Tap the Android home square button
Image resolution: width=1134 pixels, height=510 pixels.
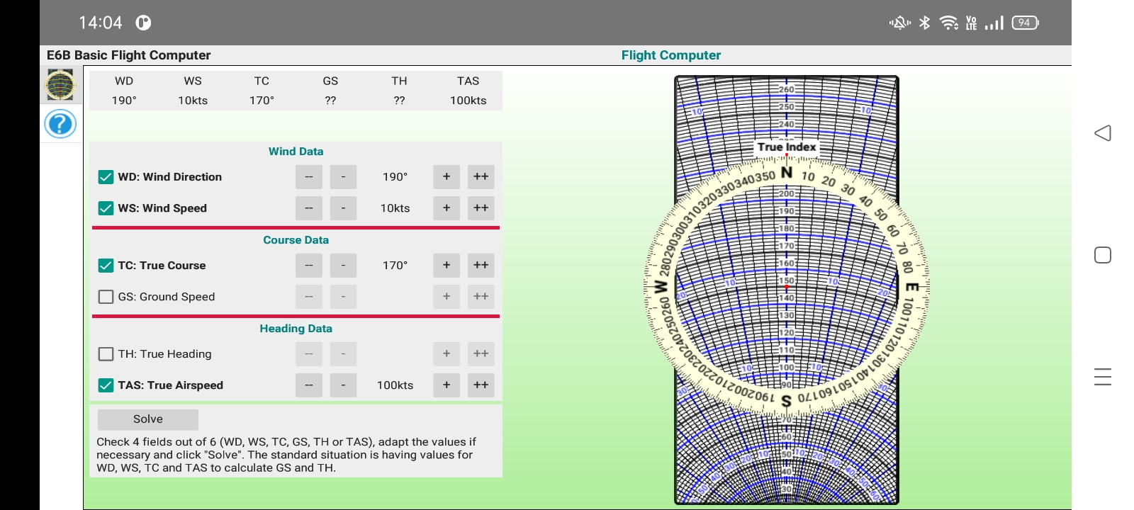[x=1102, y=255]
